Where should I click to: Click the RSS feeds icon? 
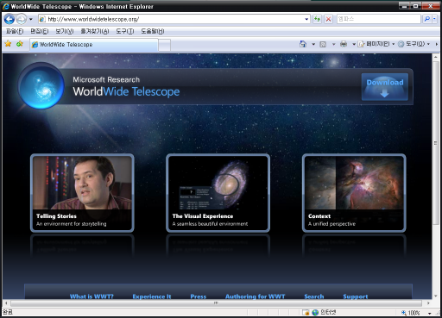click(323, 44)
